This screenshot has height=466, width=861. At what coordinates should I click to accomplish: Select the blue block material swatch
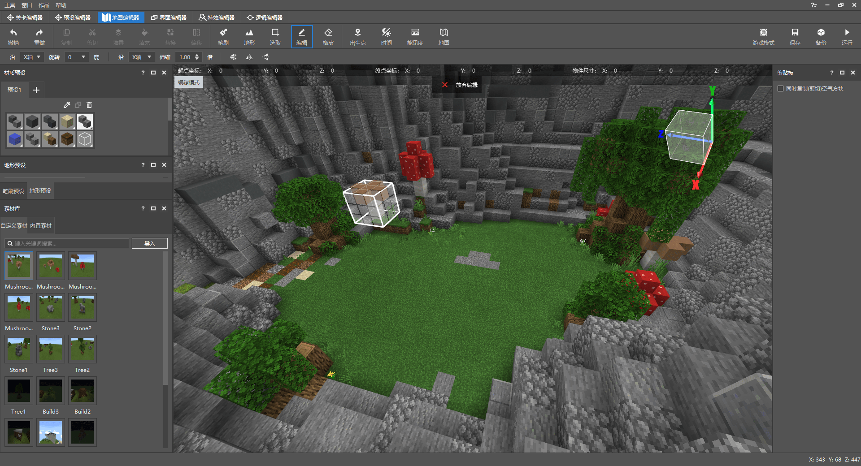click(15, 139)
